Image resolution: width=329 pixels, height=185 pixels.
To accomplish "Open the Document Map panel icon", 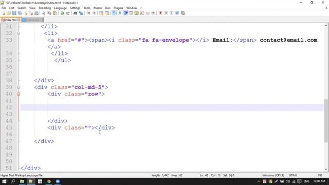I will click(x=136, y=13).
